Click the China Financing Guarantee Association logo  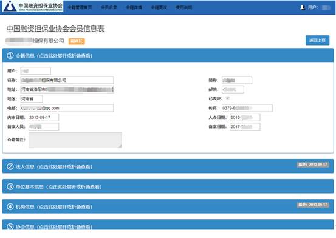33,6
